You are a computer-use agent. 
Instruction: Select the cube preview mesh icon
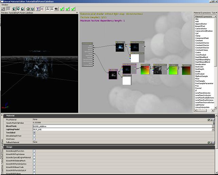18,9
